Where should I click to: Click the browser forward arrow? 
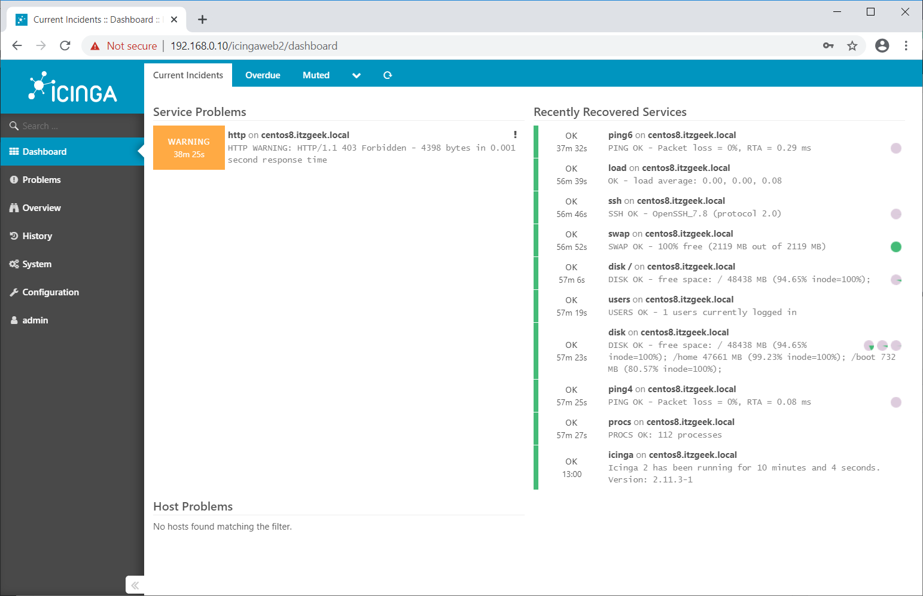click(x=41, y=46)
